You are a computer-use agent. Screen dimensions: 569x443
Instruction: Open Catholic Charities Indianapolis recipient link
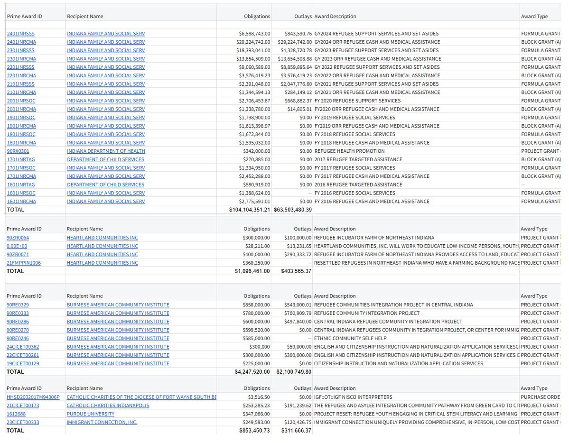click(x=108, y=405)
